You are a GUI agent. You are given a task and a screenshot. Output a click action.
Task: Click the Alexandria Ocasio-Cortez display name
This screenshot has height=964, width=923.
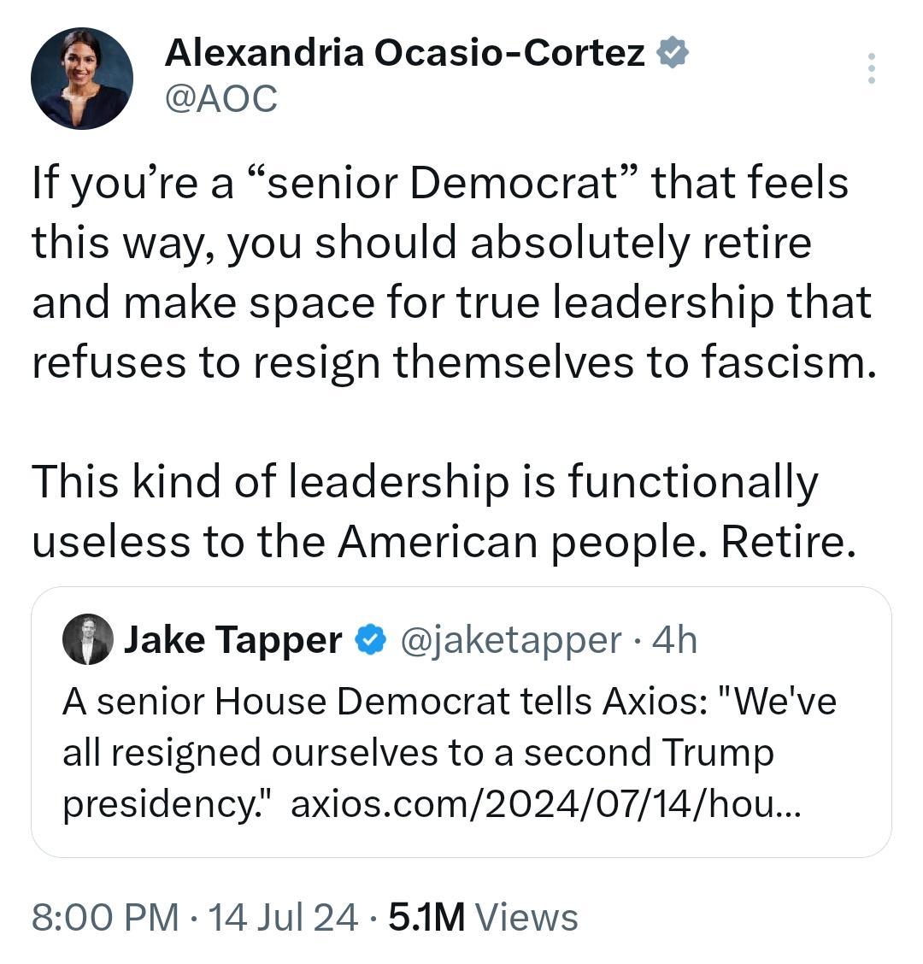(x=404, y=53)
